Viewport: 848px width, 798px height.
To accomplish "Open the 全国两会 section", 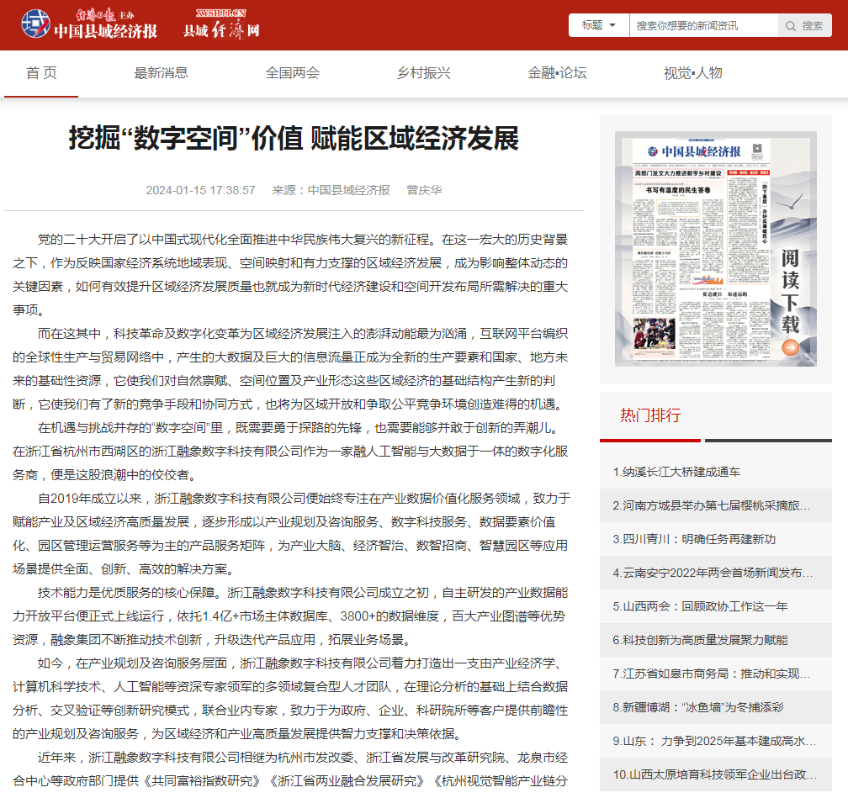I will click(x=292, y=73).
